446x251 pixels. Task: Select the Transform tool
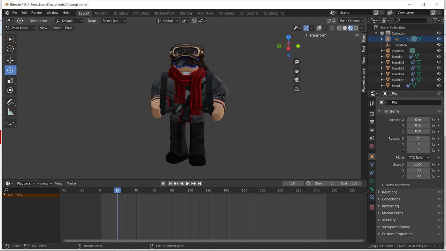point(10,90)
